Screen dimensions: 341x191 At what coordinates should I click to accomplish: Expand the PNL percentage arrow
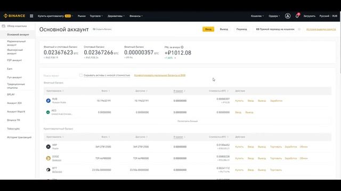click(x=175, y=58)
